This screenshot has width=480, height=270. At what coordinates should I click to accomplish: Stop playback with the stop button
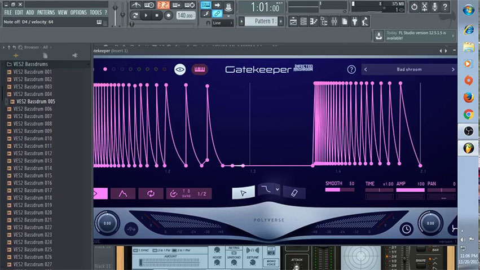pos(157,15)
